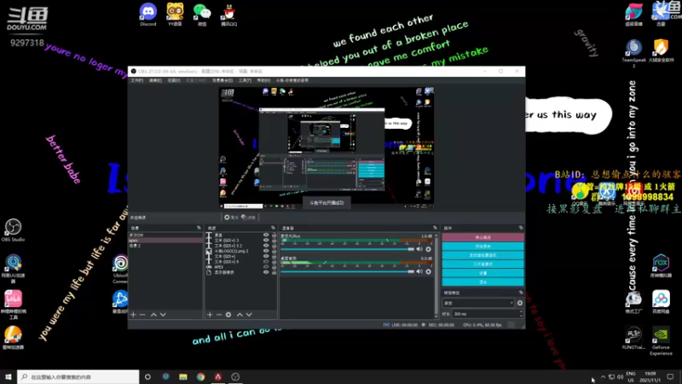Select the apex scene in scenes list
Viewport: 682px width, 384px height.
[x=165, y=241]
